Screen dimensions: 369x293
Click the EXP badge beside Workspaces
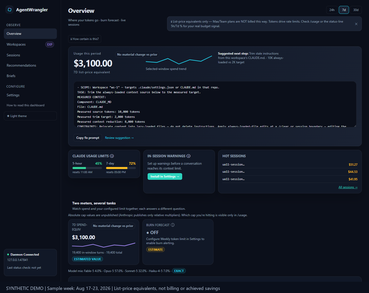[50, 44]
